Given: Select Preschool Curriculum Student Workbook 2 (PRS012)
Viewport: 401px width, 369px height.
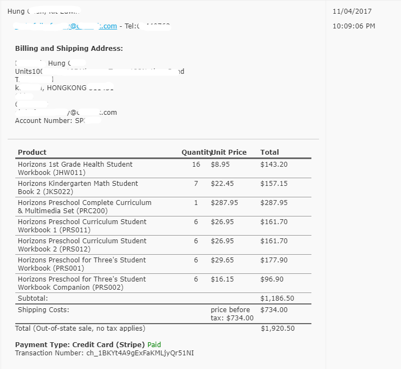Looking at the screenshot, I should click(x=82, y=245).
